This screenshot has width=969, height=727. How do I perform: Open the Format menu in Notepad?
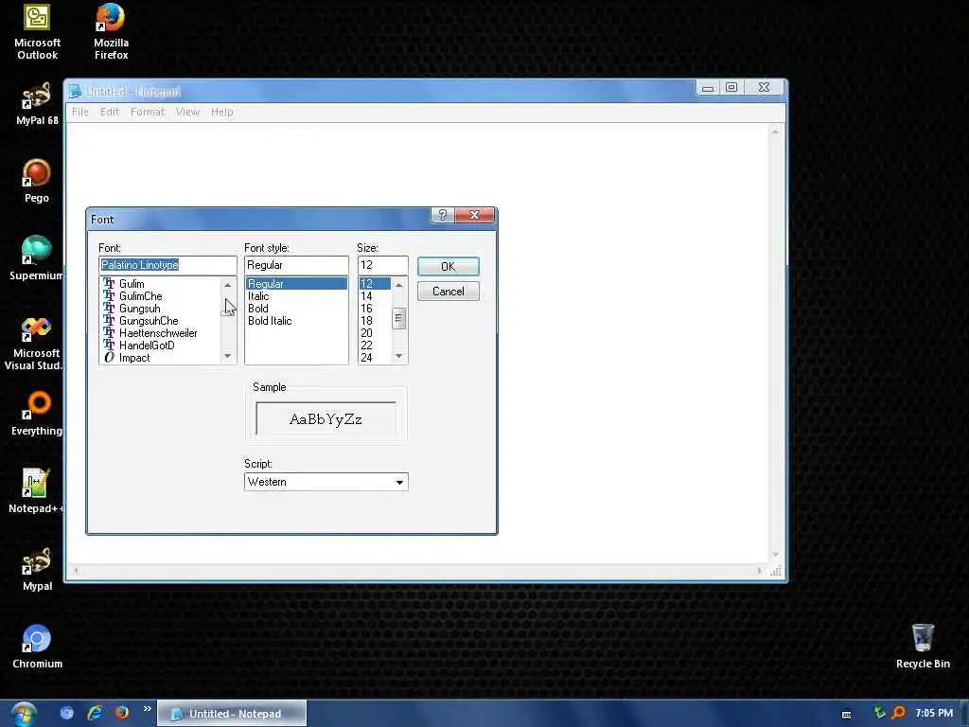[x=147, y=112]
